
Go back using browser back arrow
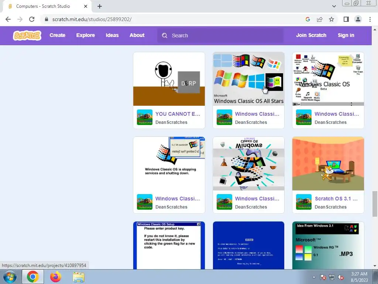coord(8,19)
